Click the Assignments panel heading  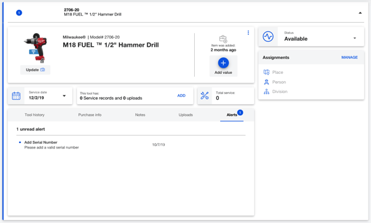click(x=276, y=57)
